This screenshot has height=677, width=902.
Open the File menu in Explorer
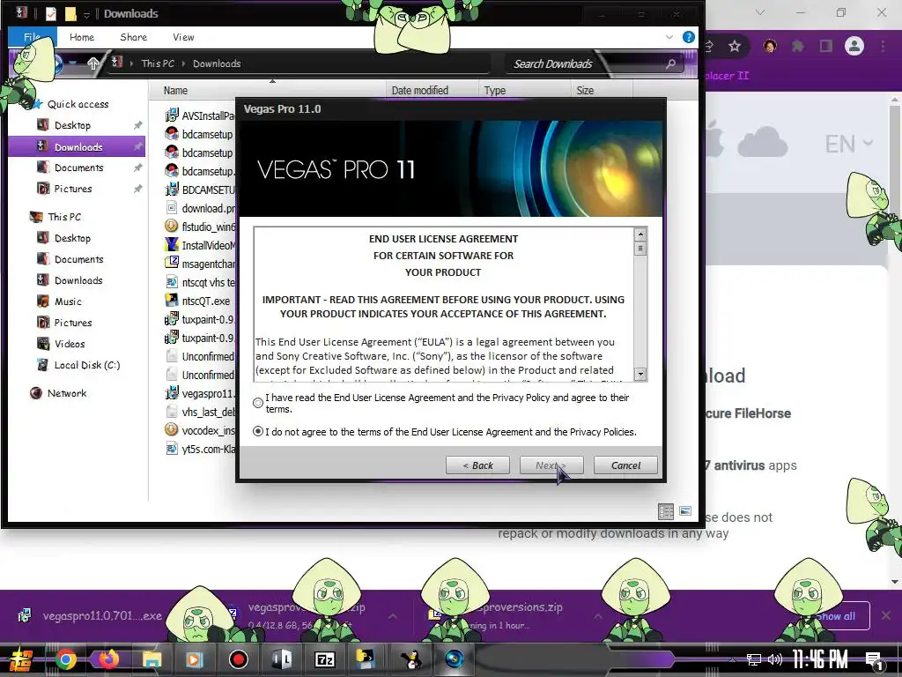[33, 37]
